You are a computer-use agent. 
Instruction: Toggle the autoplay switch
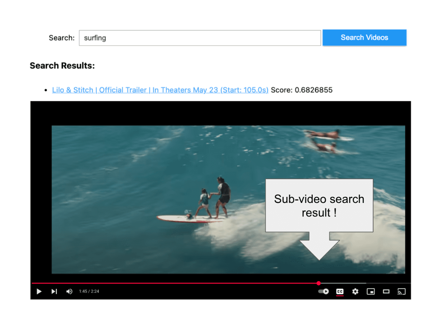click(323, 291)
